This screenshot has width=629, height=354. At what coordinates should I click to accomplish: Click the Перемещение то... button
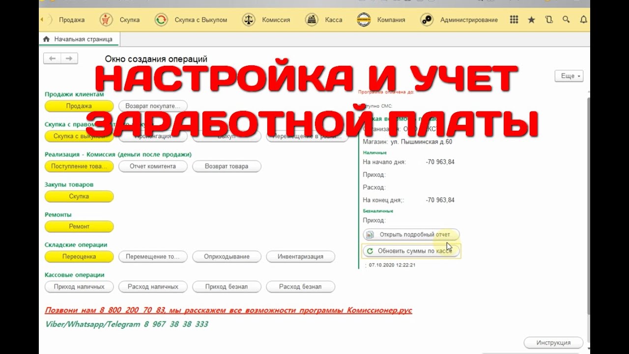pos(153,257)
